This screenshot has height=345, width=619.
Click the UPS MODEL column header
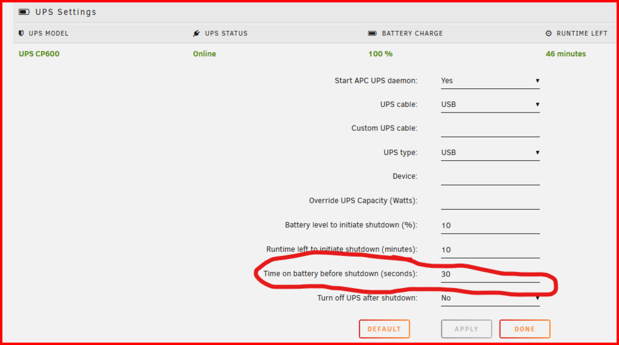pos(48,33)
